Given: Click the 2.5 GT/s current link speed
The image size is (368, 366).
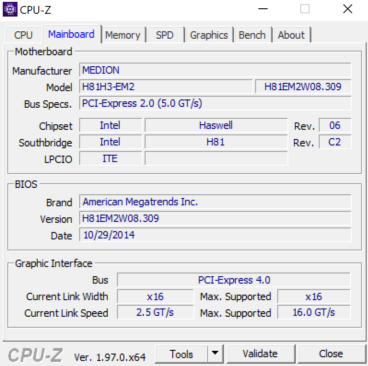Looking at the screenshot, I should click(155, 312).
